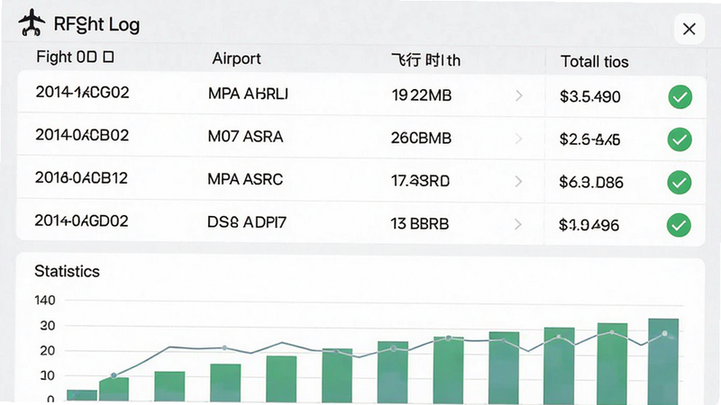This screenshot has width=721, height=405.
Task: Click the 19 22MB value
Action: point(422,95)
